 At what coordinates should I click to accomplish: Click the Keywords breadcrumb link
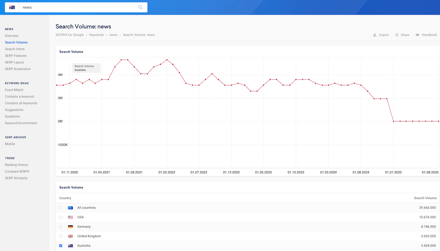[x=96, y=35]
